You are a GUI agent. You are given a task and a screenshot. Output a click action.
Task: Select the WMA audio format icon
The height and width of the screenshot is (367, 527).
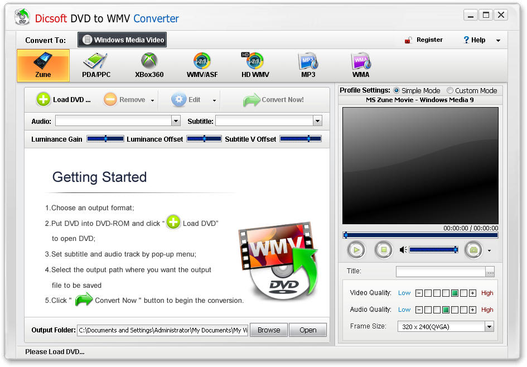click(361, 66)
